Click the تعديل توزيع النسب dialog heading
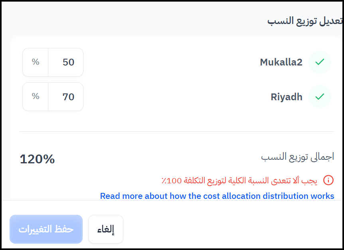 304,21
